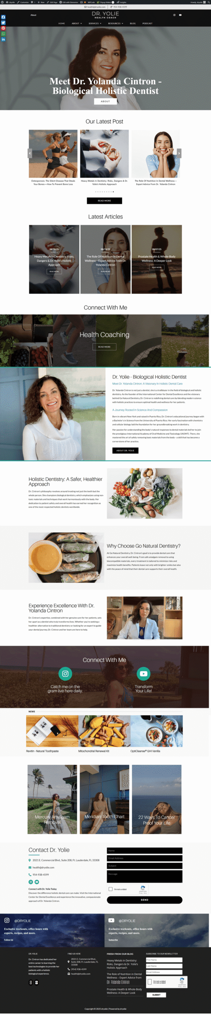The image size is (211, 1015).
Task: Expand the RESOURCES navigation dropdown
Action: [115, 23]
